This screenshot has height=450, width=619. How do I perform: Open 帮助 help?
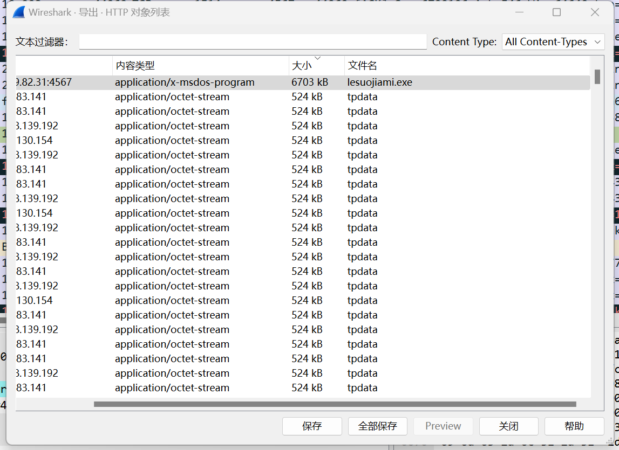(574, 426)
